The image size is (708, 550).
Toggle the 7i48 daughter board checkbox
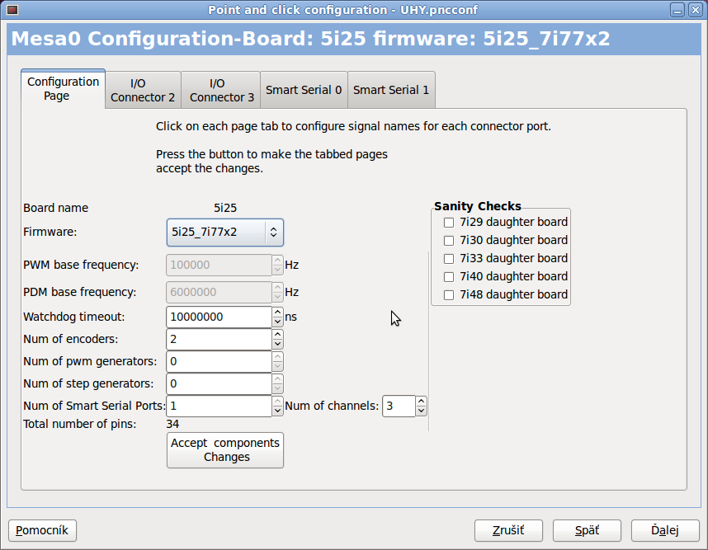pyautogui.click(x=449, y=294)
